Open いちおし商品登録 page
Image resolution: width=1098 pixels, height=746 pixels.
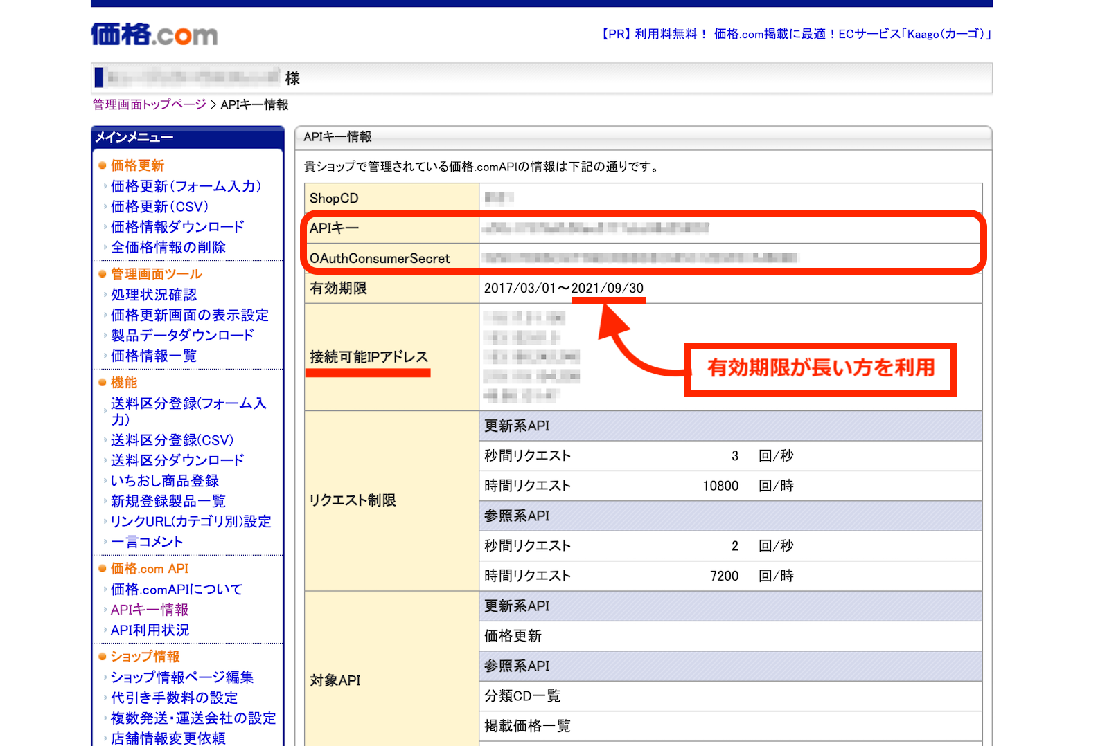coord(165,481)
